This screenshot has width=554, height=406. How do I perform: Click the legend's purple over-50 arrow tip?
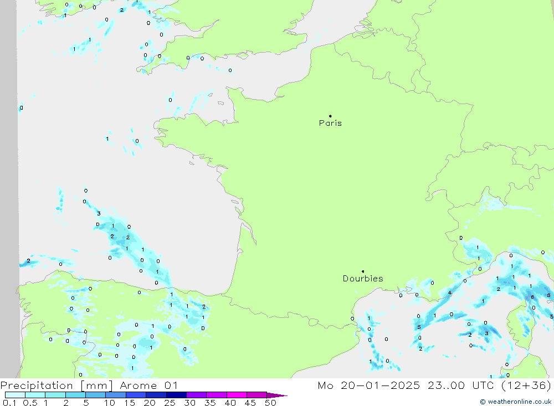[277, 395]
